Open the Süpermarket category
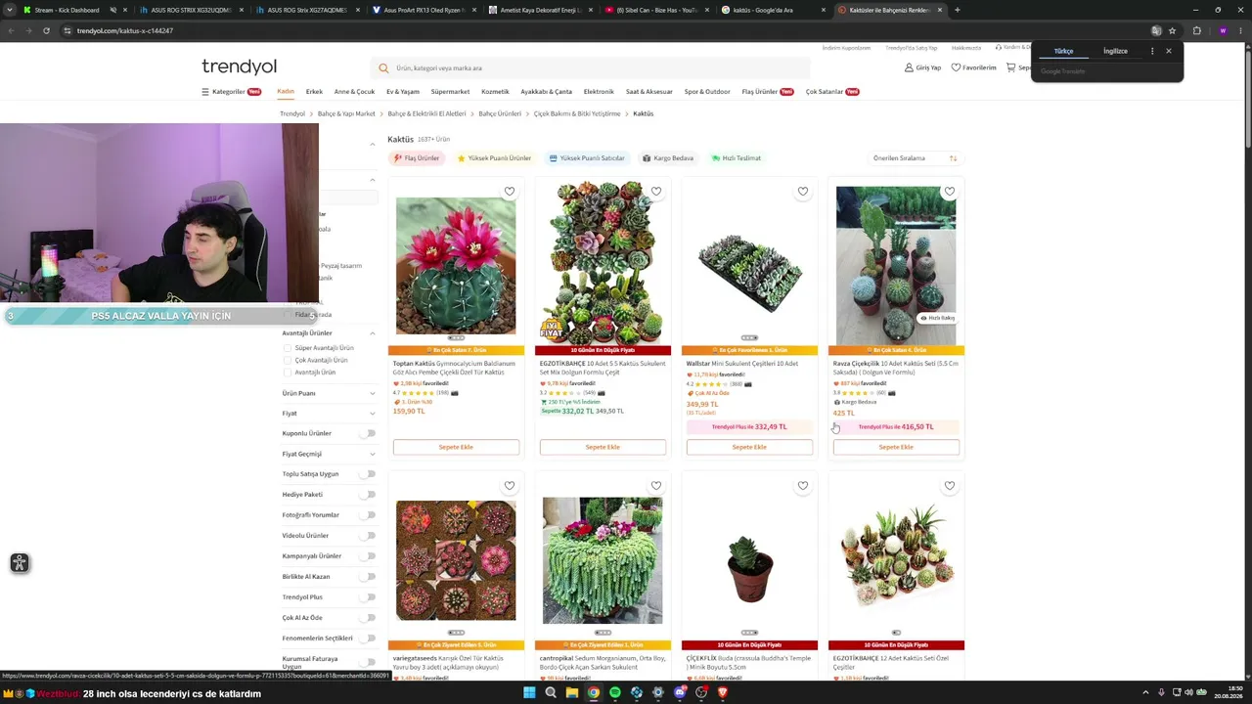 pos(450,92)
